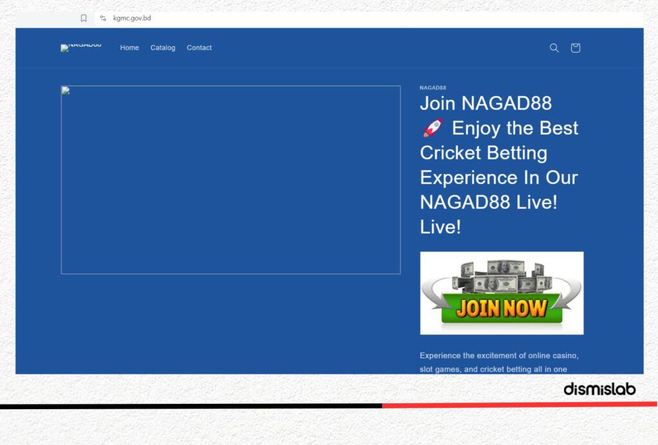Viewport: 658px width, 445px height.
Task: Open the search magnifier icon
Action: pos(554,48)
